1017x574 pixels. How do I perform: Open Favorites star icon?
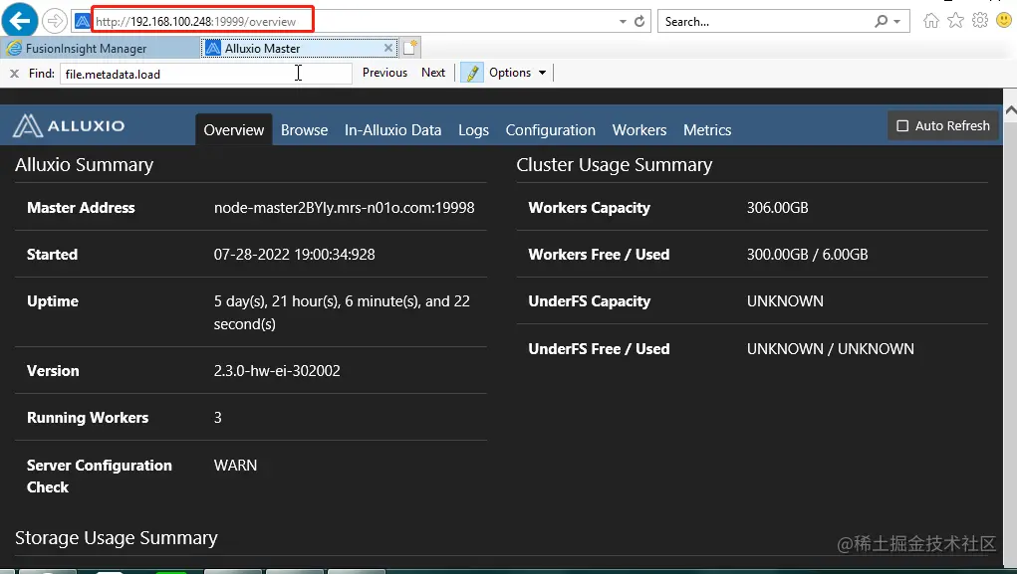tap(955, 21)
